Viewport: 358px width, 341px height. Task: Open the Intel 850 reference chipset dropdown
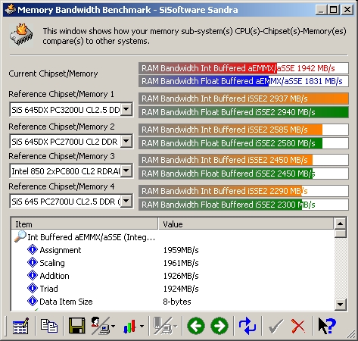point(126,171)
